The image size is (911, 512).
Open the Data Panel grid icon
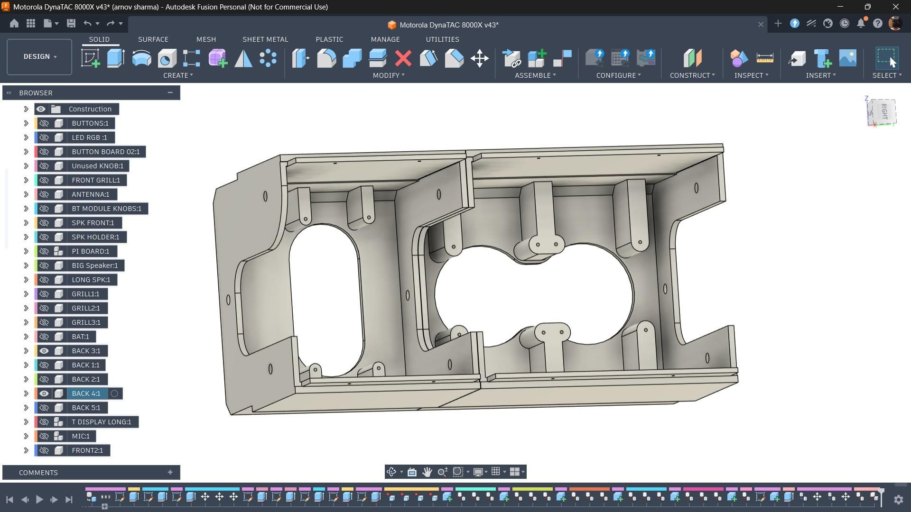pyautogui.click(x=31, y=23)
